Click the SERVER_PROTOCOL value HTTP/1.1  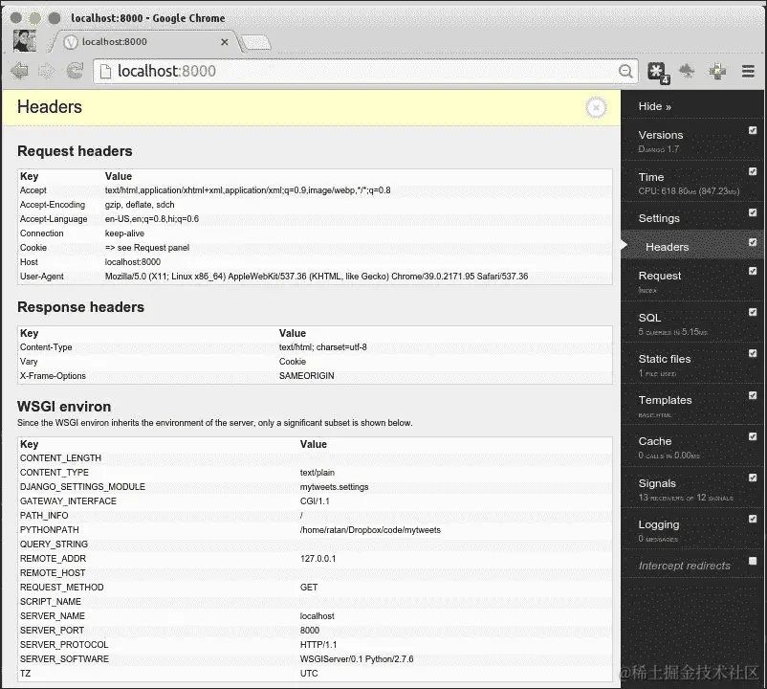tap(318, 644)
